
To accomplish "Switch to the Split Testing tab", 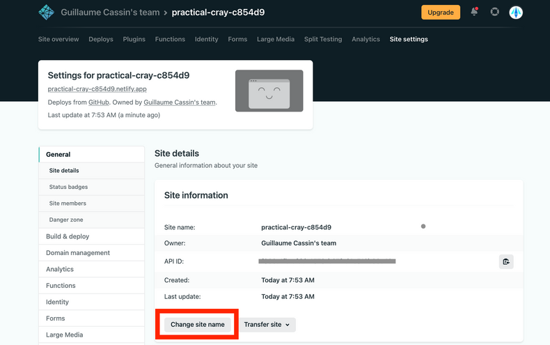I will [323, 39].
